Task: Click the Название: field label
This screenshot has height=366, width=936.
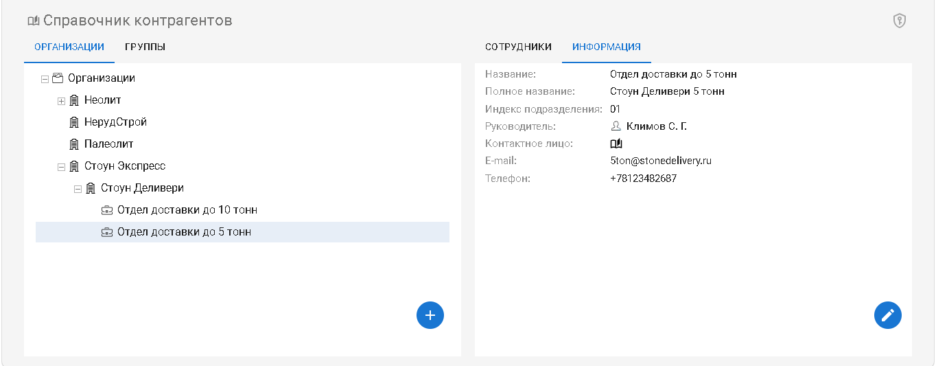Action: [511, 74]
